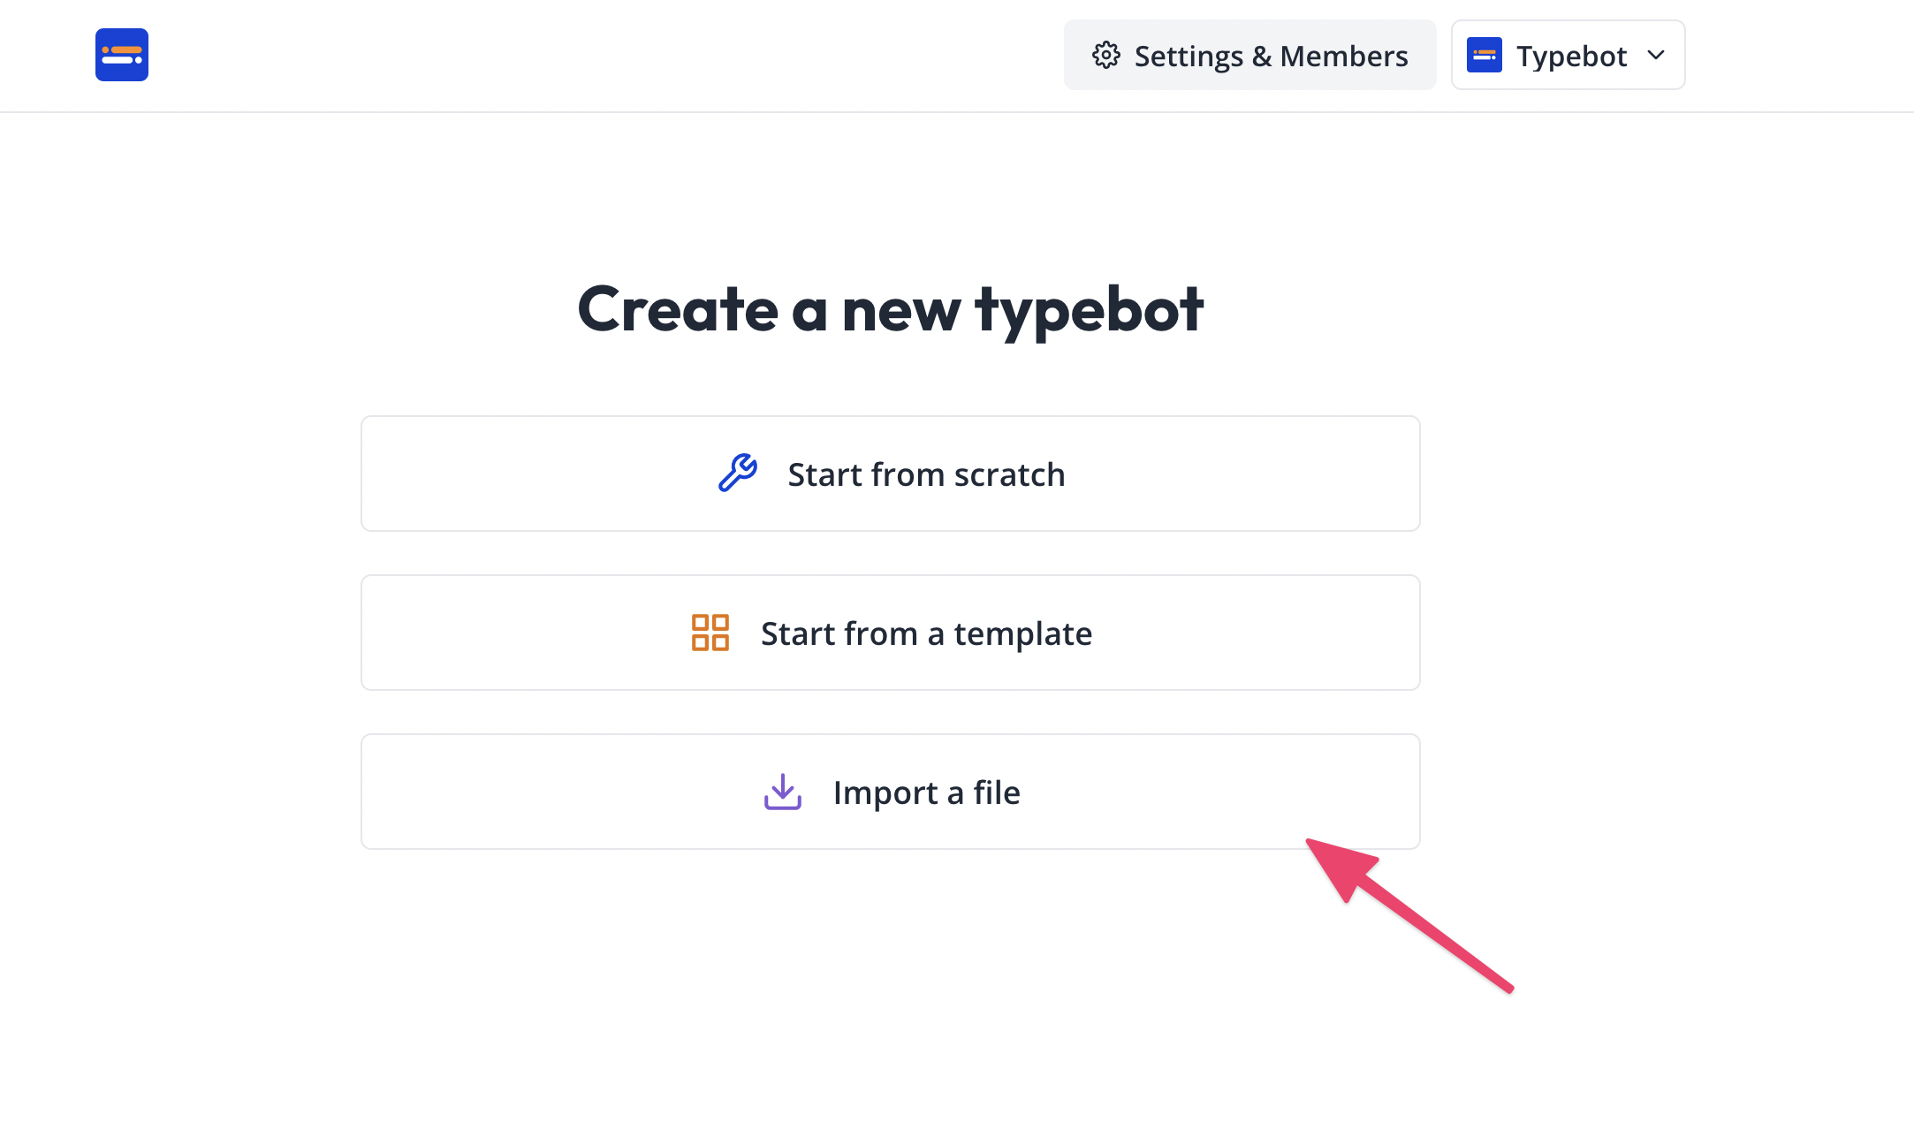Click the Import a file option indicated by the arrow
Viewport: 1914px width, 1122px height.
890,792
